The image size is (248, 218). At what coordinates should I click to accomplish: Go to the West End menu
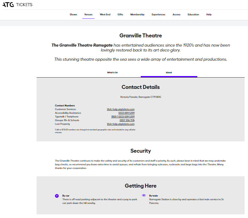click(105, 14)
